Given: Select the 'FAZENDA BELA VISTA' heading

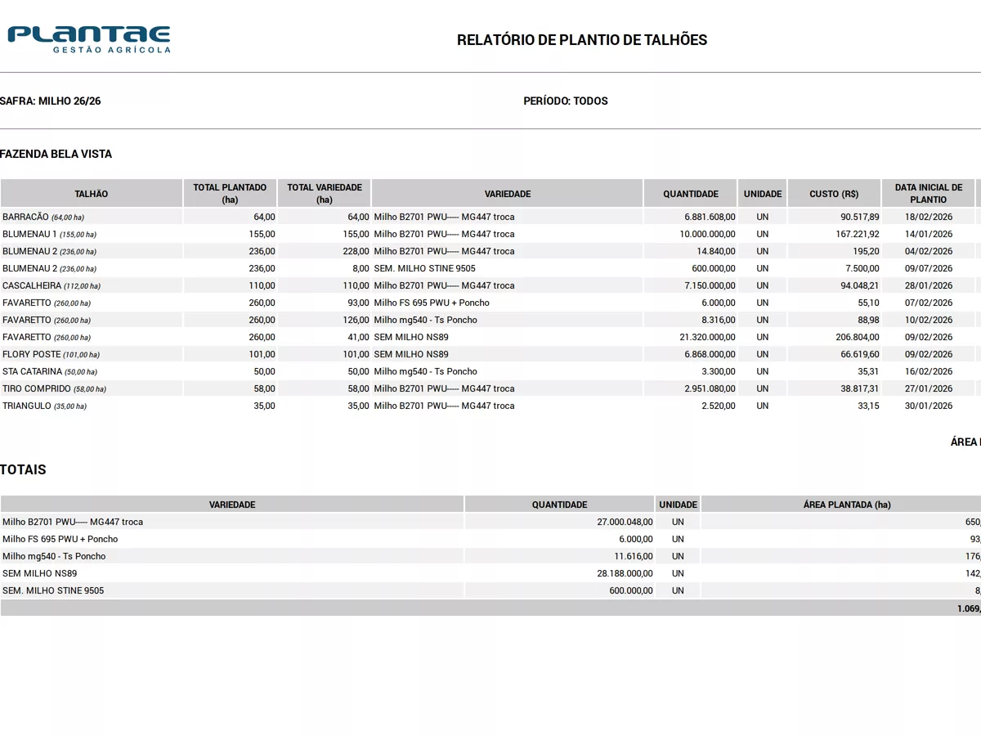Looking at the screenshot, I should coord(56,154).
